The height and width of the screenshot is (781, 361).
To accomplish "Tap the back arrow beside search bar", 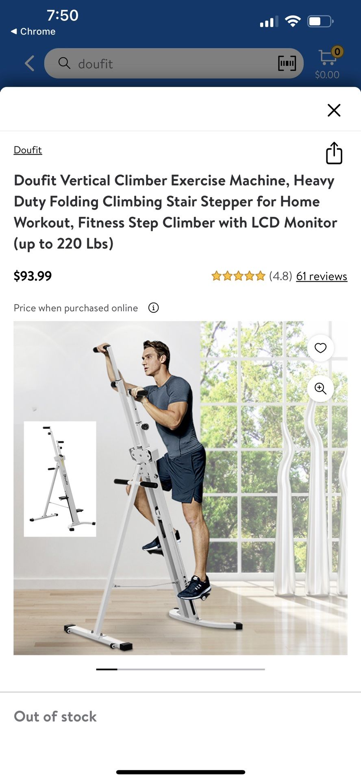I will 29,63.
